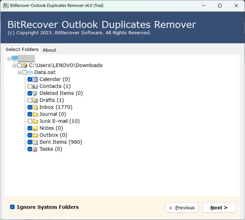245x220 pixels.
Task: Click the Junk E-mail folder icon
Action: point(35,121)
